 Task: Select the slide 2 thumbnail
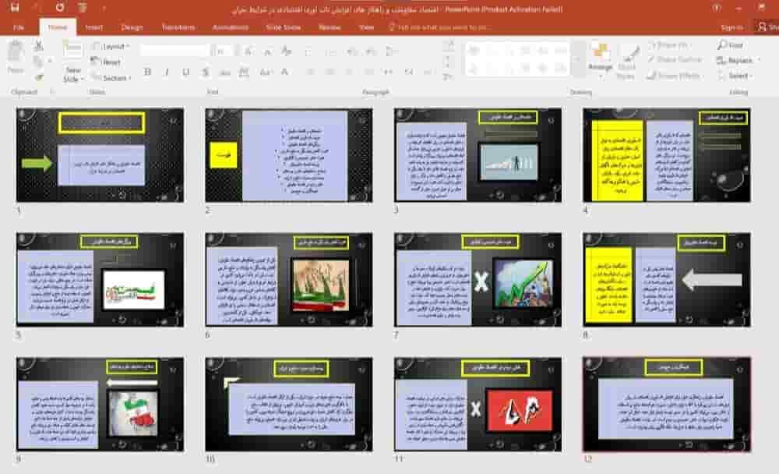point(289,155)
